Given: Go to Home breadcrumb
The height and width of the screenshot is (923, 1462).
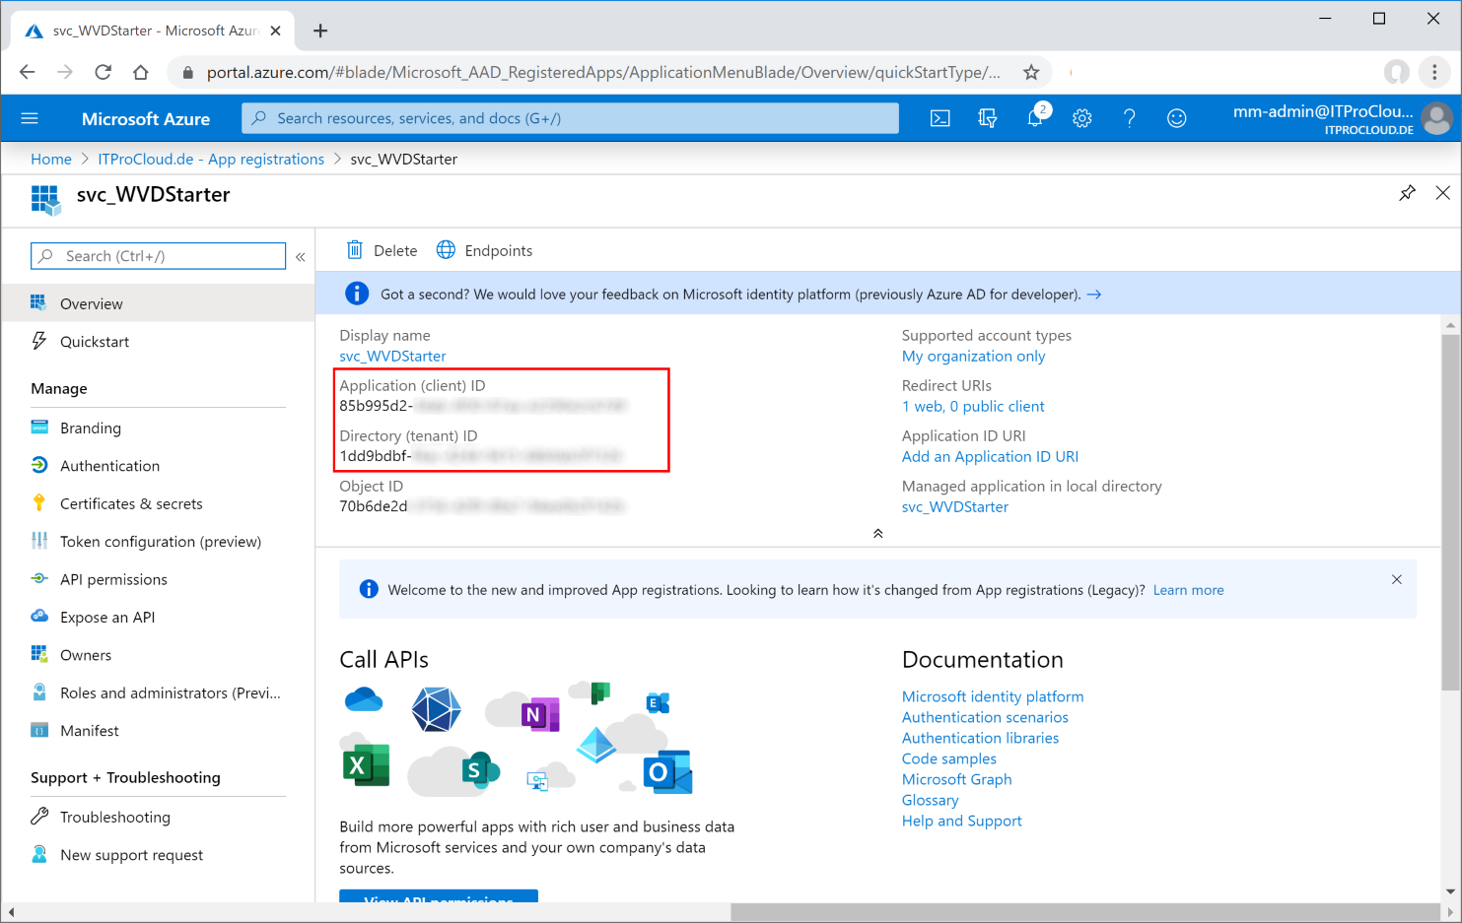Looking at the screenshot, I should coord(51,159).
